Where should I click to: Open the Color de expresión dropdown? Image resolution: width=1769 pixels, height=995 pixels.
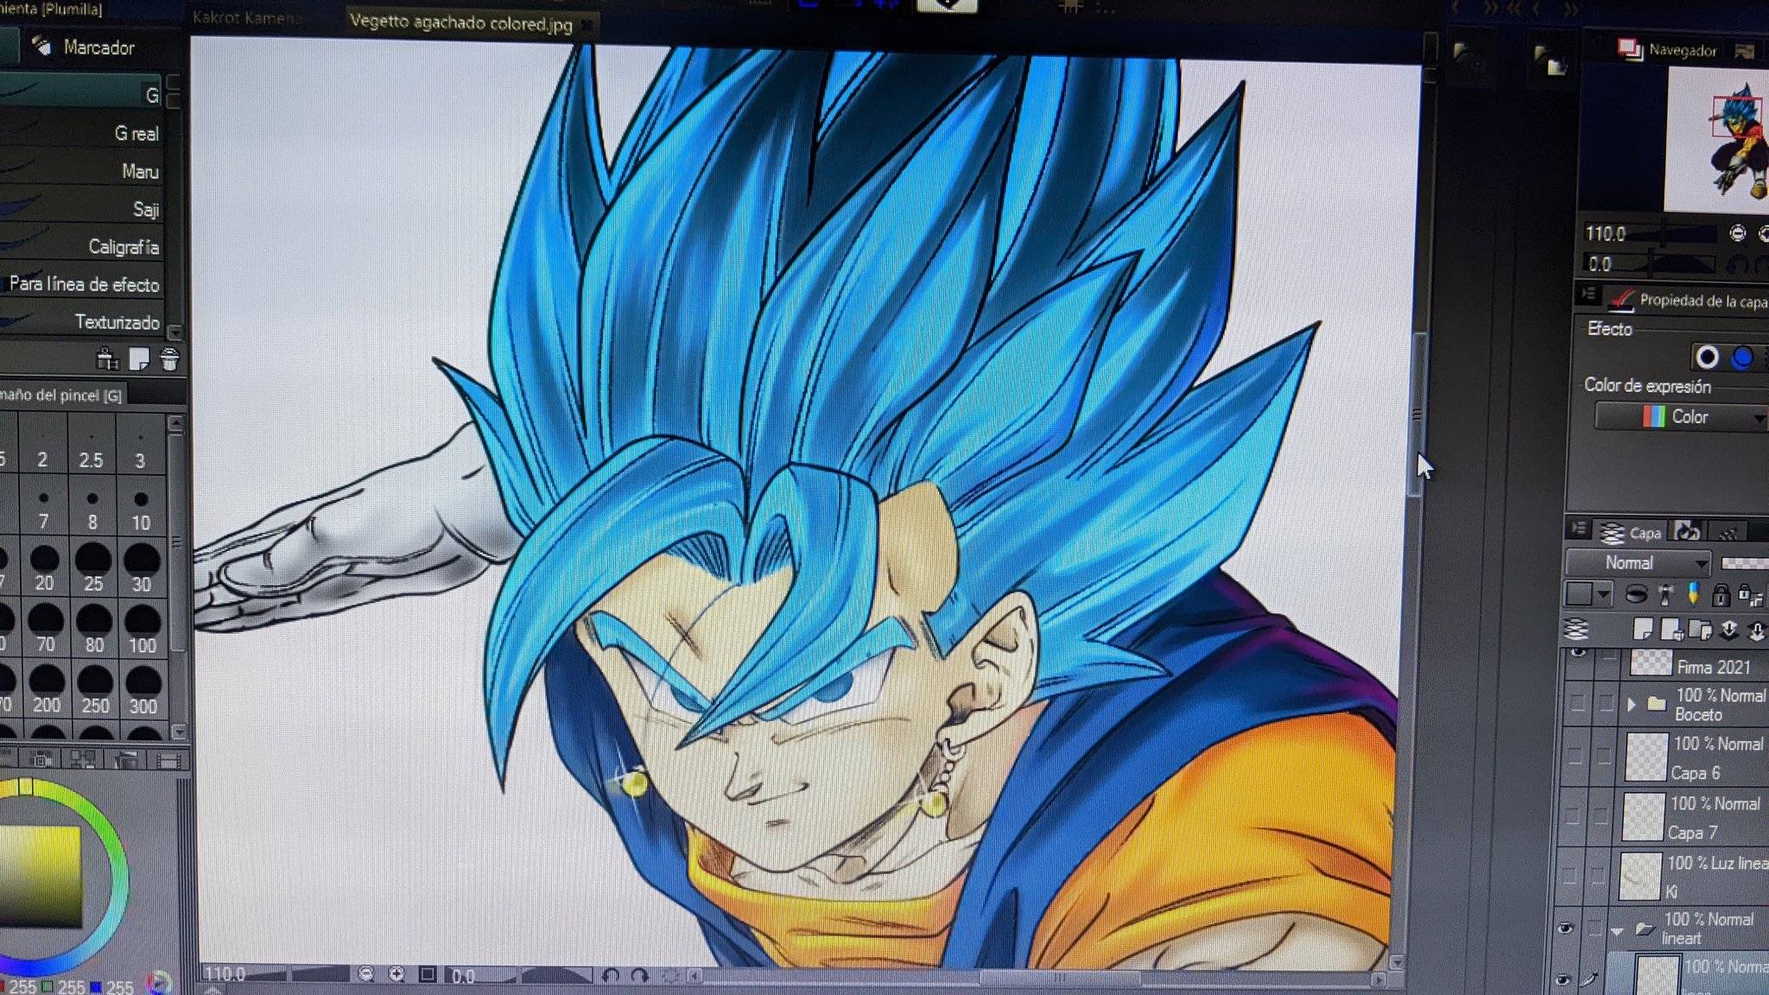tap(1681, 417)
